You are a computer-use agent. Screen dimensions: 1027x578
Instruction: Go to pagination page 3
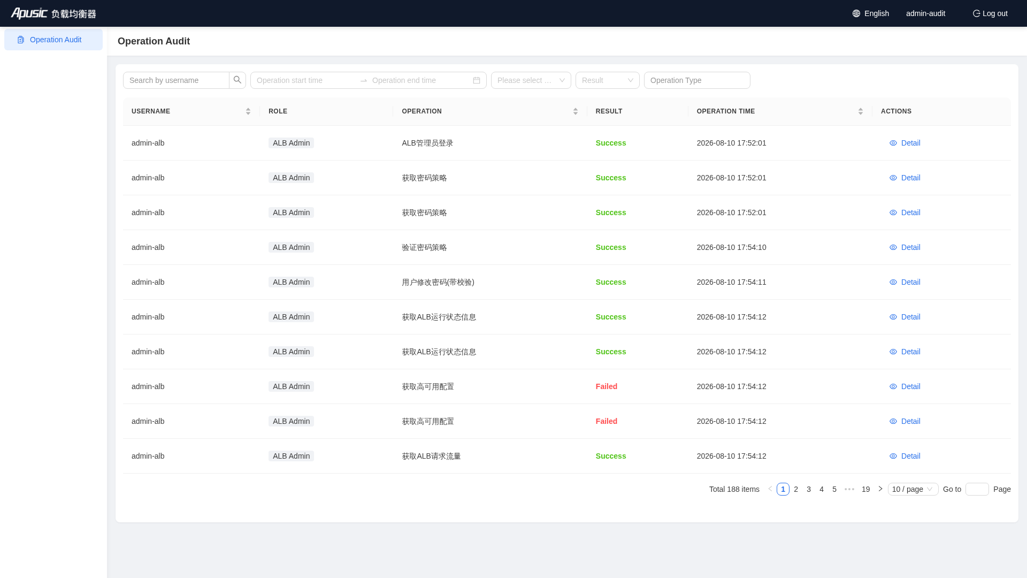(809, 489)
